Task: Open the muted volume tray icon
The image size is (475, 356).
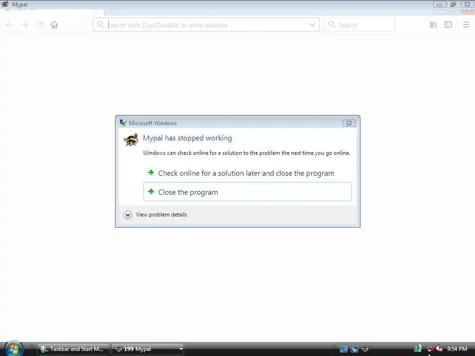Action: point(440,349)
